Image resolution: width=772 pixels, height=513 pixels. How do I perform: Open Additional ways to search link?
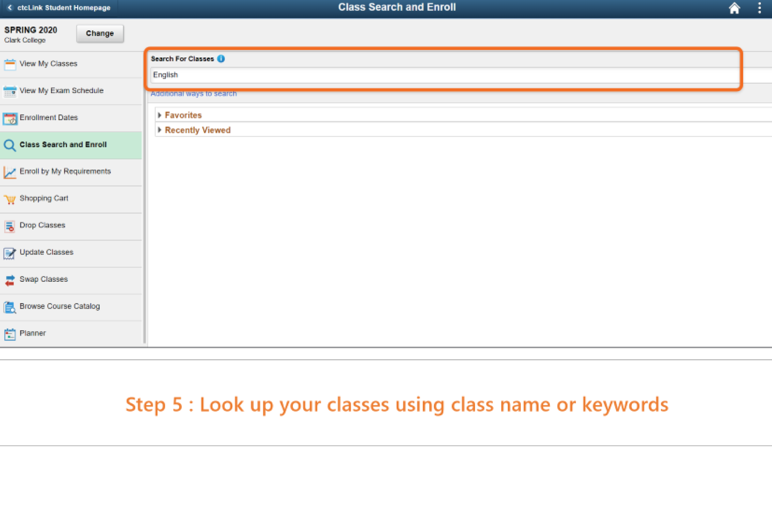(x=194, y=94)
